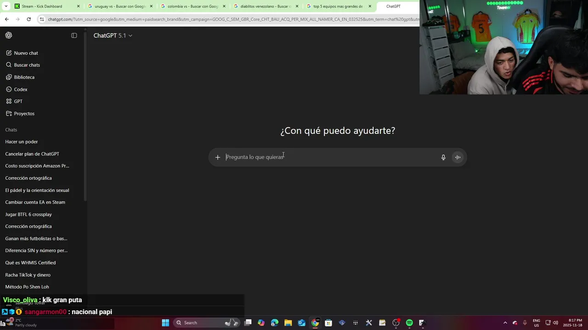The image size is (588, 330).
Task: Close the uruguay vs search tab
Action: pos(151,6)
